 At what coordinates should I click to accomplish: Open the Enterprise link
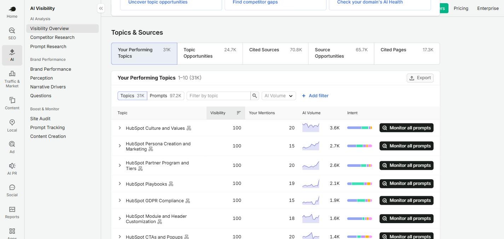488,8
